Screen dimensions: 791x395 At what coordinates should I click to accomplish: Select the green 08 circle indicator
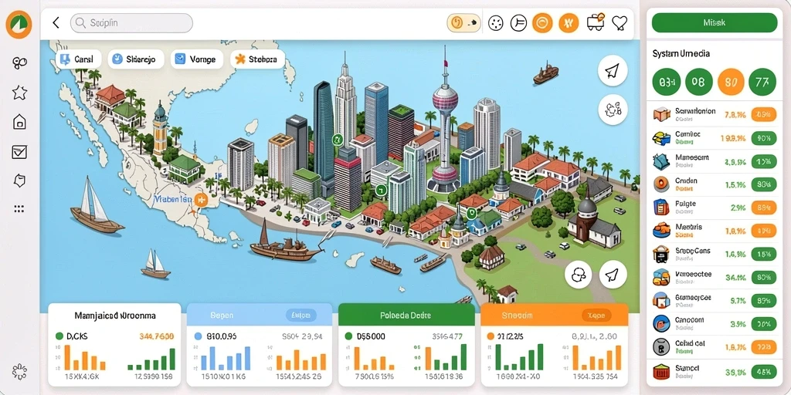698,82
